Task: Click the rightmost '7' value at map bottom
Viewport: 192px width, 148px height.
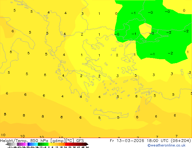Action: 176,136
